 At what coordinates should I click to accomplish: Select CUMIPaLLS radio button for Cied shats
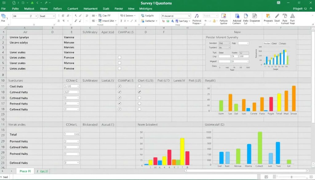(x=120, y=86)
